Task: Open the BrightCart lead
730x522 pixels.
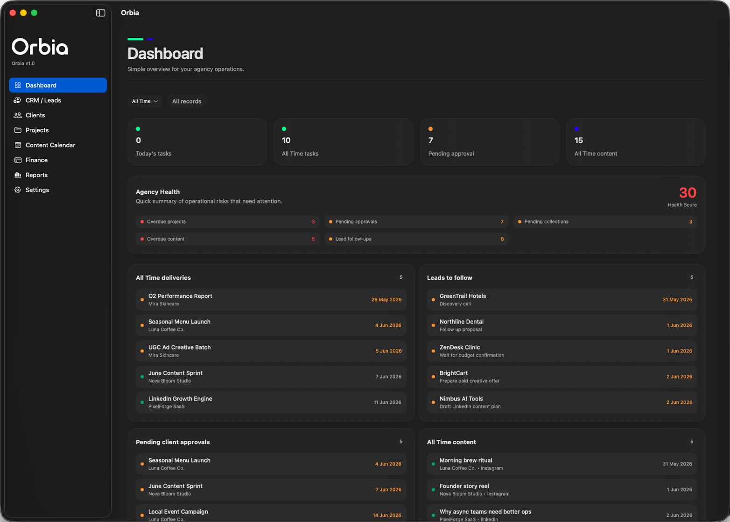Action: 562,377
